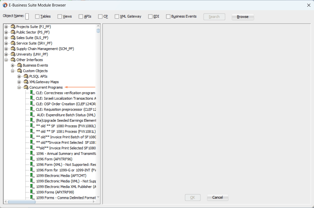Click icon of old SF 1081 Process

point(32,131)
